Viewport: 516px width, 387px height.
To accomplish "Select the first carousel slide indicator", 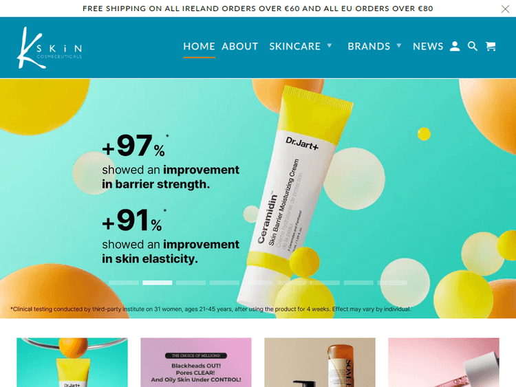I will pyautogui.click(x=124, y=283).
